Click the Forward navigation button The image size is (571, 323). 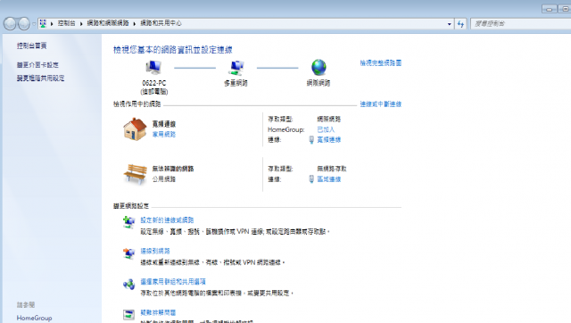24,24
